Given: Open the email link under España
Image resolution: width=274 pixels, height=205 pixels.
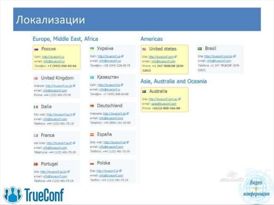Looking at the screenshot, I should [111, 147].
